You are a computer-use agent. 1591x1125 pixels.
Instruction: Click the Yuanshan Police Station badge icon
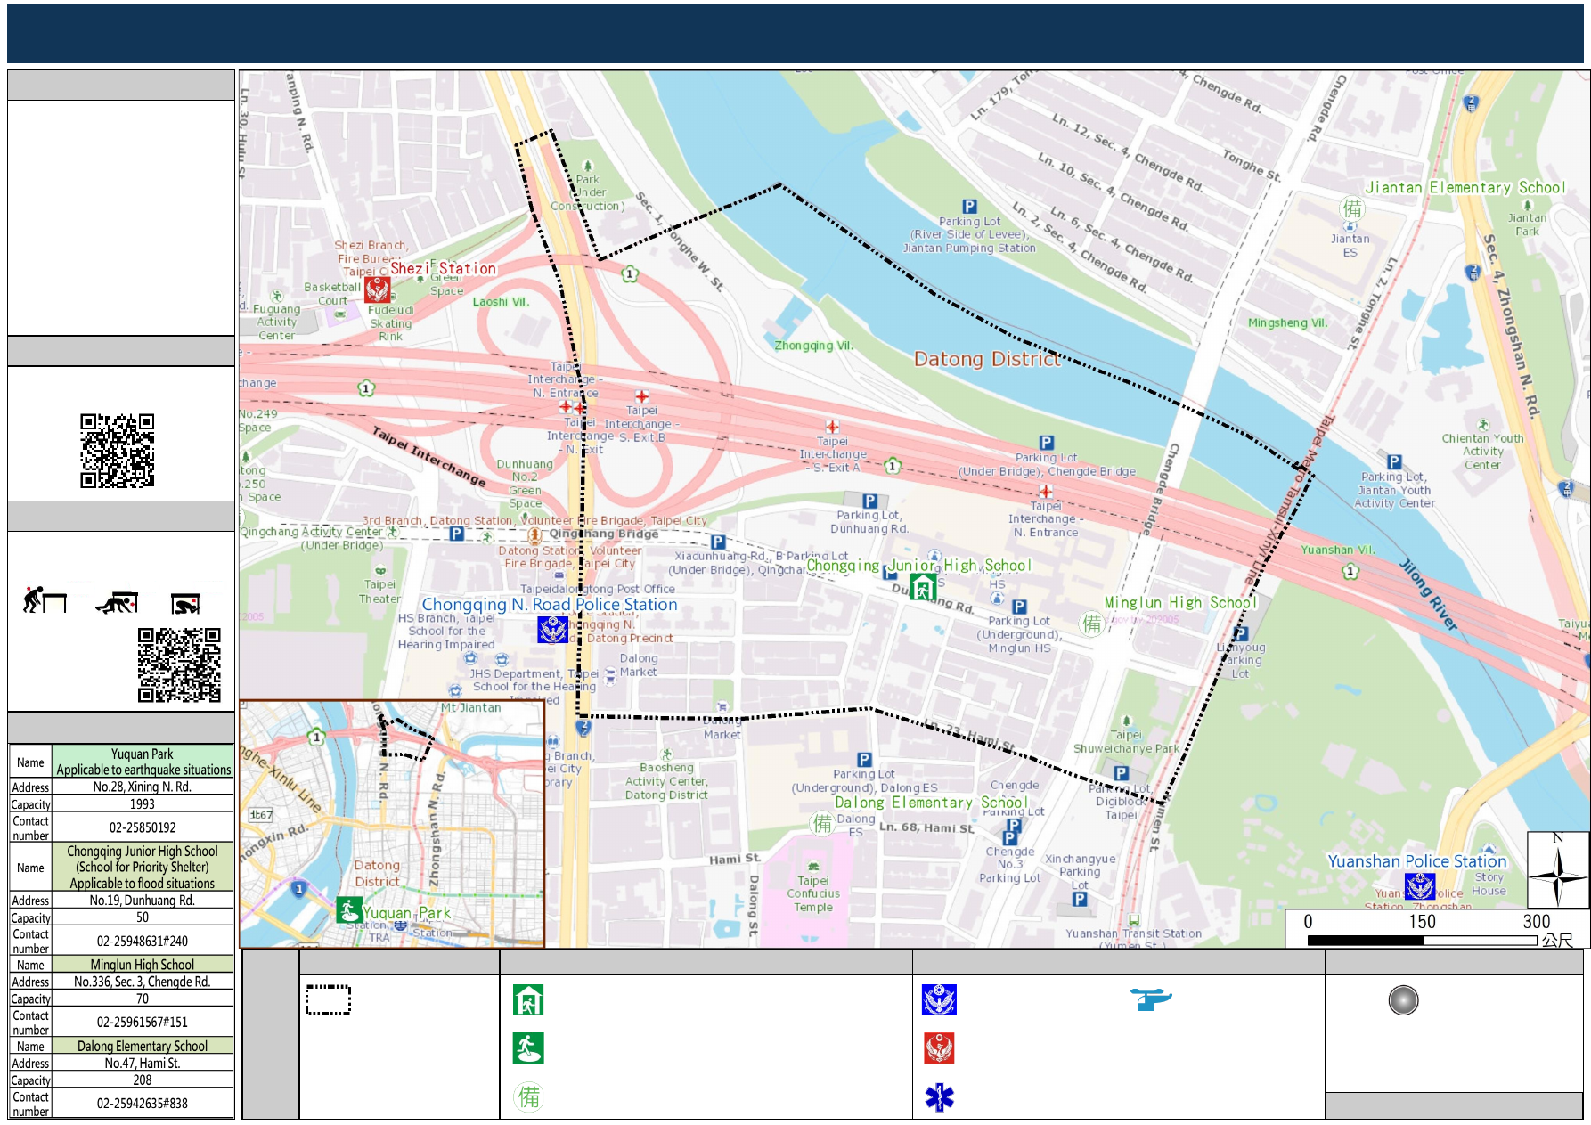[x=1420, y=885]
